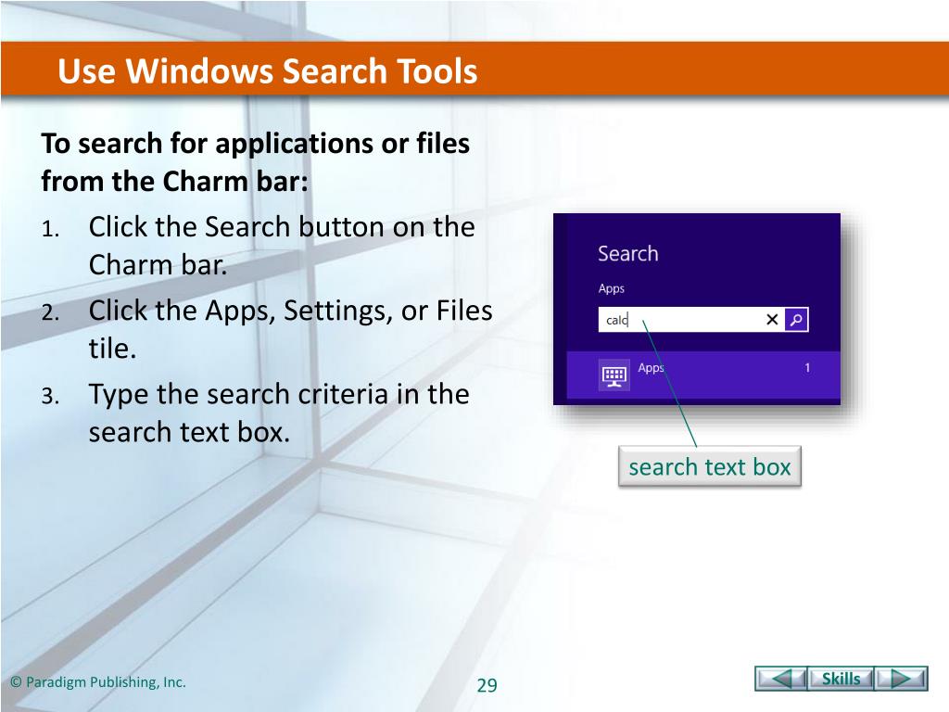Click the slide title Use Windows Search Tools
Image resolution: width=949 pixels, height=712 pixels.
point(268,70)
